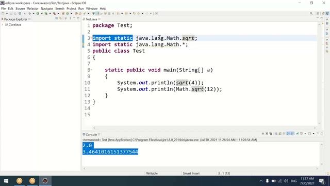Click the Console horizontal scrollbar
This screenshot has width=330, height=186.
coord(201,168)
